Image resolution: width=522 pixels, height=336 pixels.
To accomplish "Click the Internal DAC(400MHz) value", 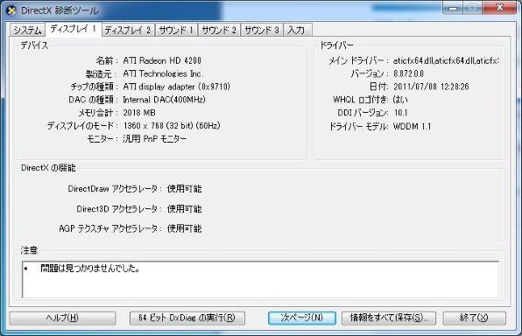I will pyautogui.click(x=164, y=100).
